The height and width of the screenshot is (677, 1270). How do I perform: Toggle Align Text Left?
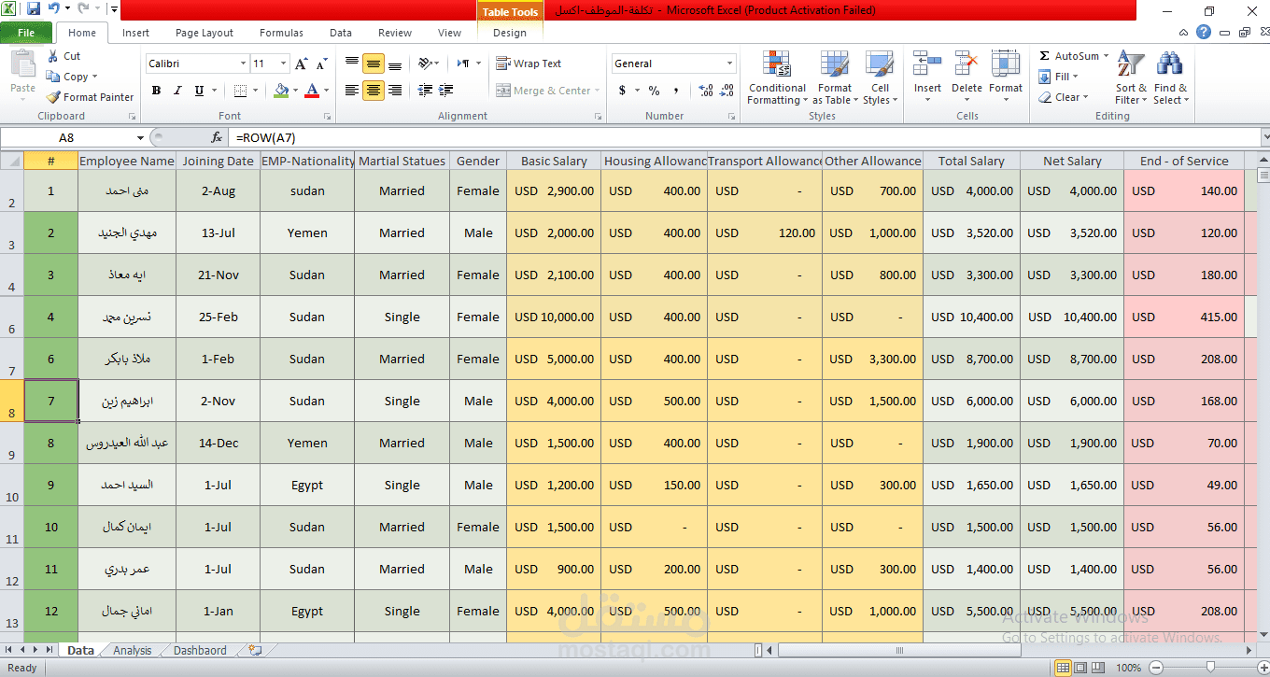pyautogui.click(x=352, y=91)
